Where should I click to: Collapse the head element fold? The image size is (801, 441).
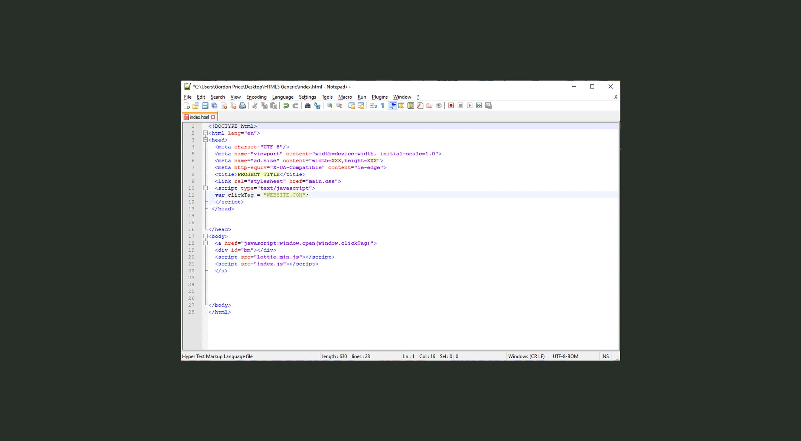click(x=206, y=140)
